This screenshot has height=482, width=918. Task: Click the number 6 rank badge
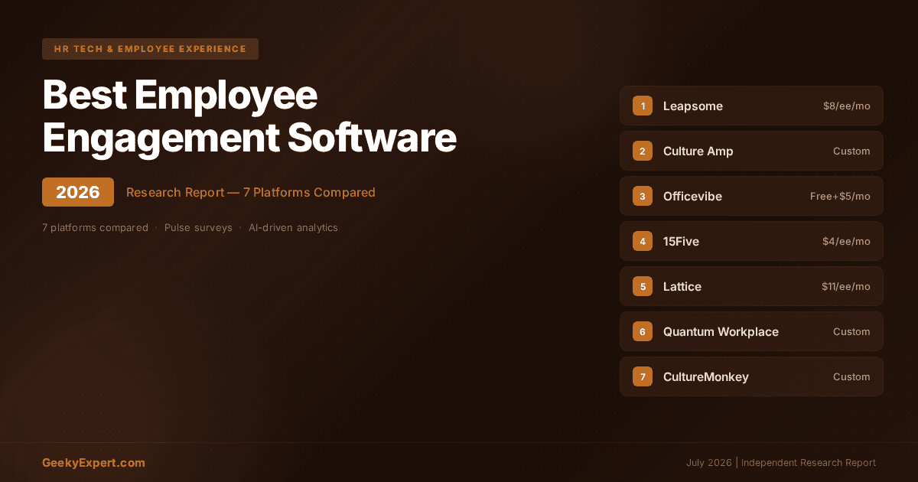[643, 331]
